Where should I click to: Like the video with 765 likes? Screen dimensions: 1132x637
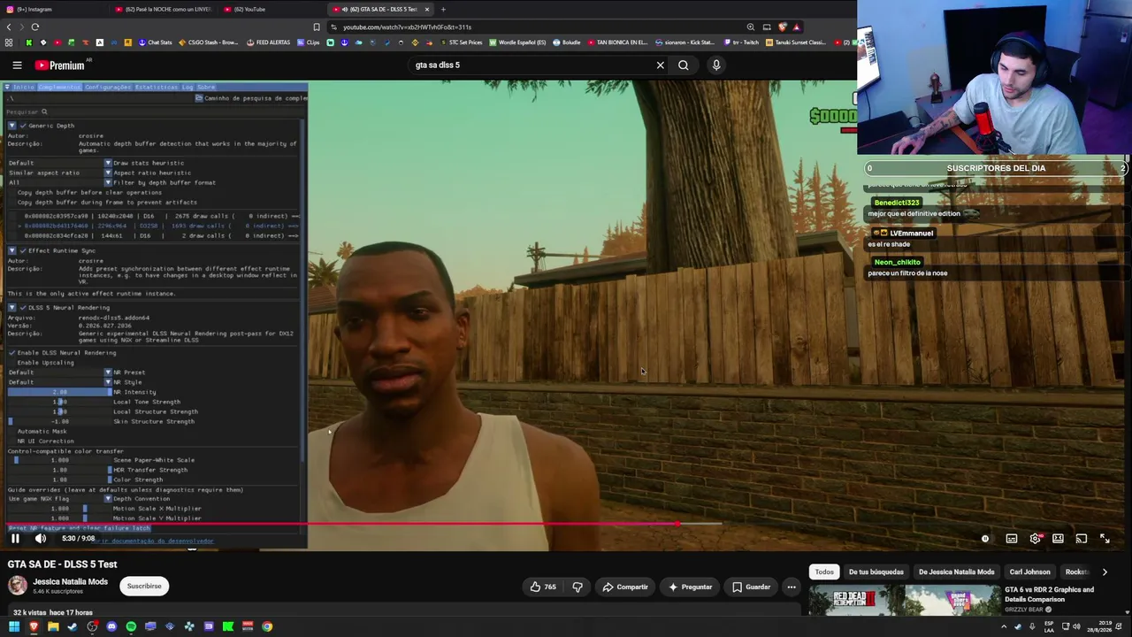coord(544,587)
